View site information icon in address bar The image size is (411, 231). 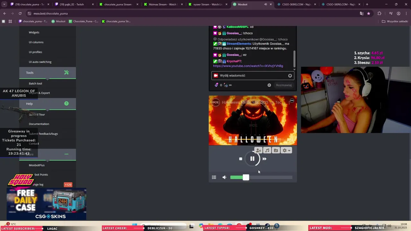click(30, 13)
